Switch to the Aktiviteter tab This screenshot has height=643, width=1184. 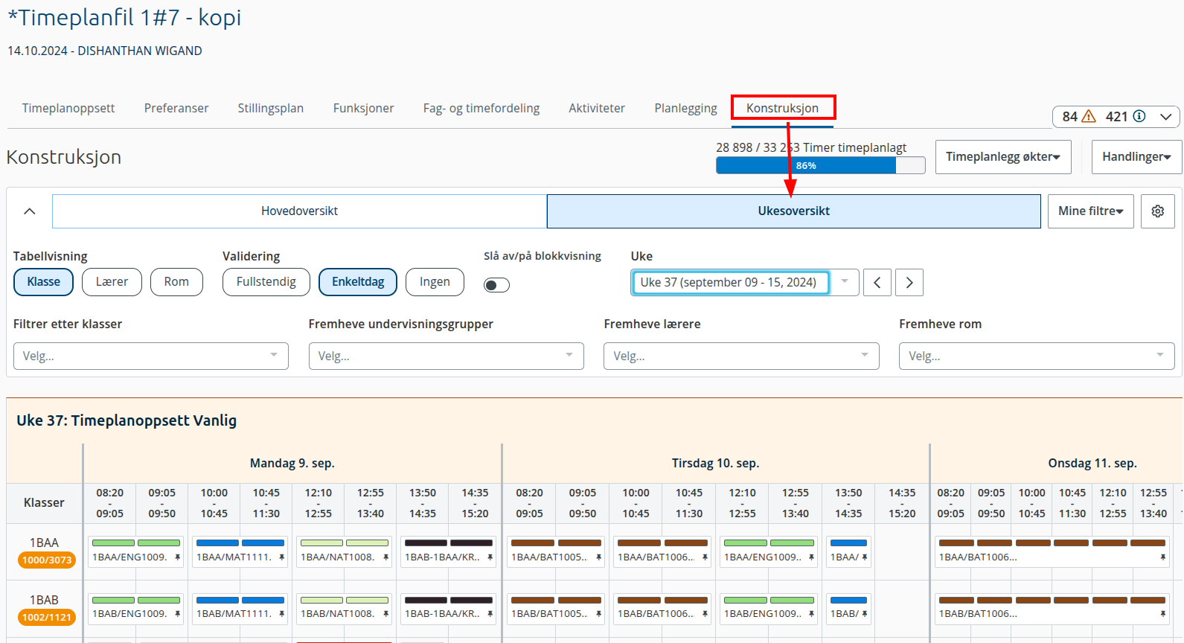(597, 109)
